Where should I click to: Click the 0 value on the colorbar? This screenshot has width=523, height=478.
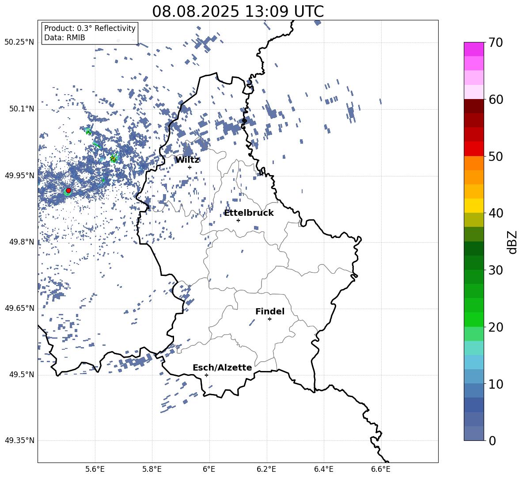[x=493, y=440]
